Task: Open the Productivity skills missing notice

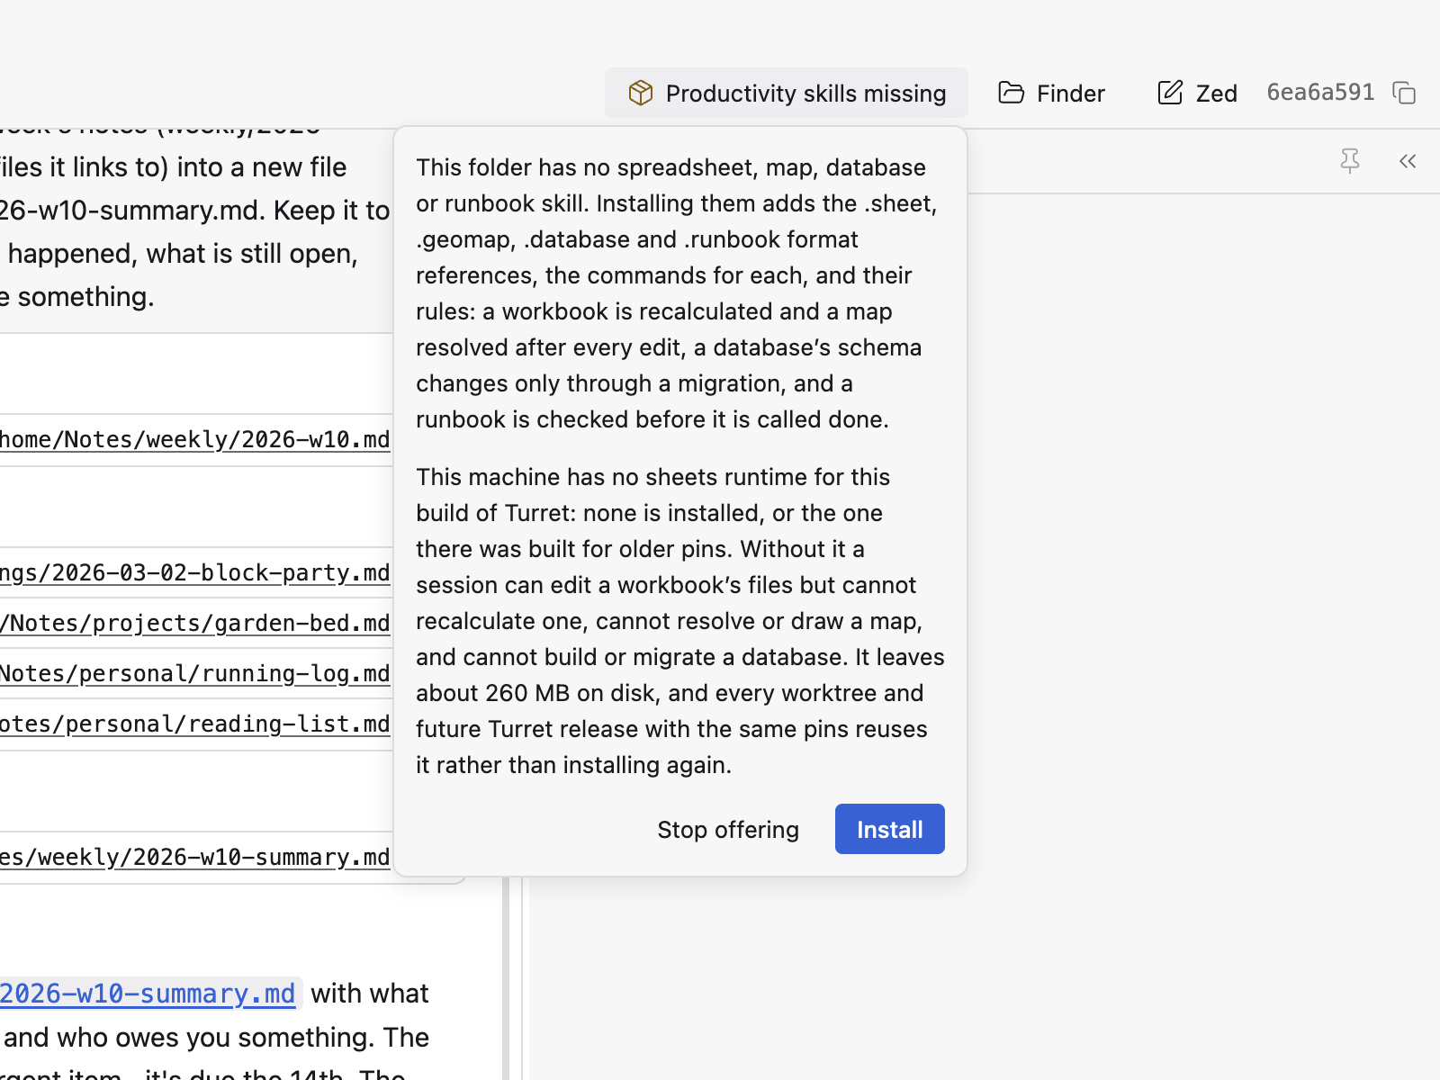Action: coord(787,93)
